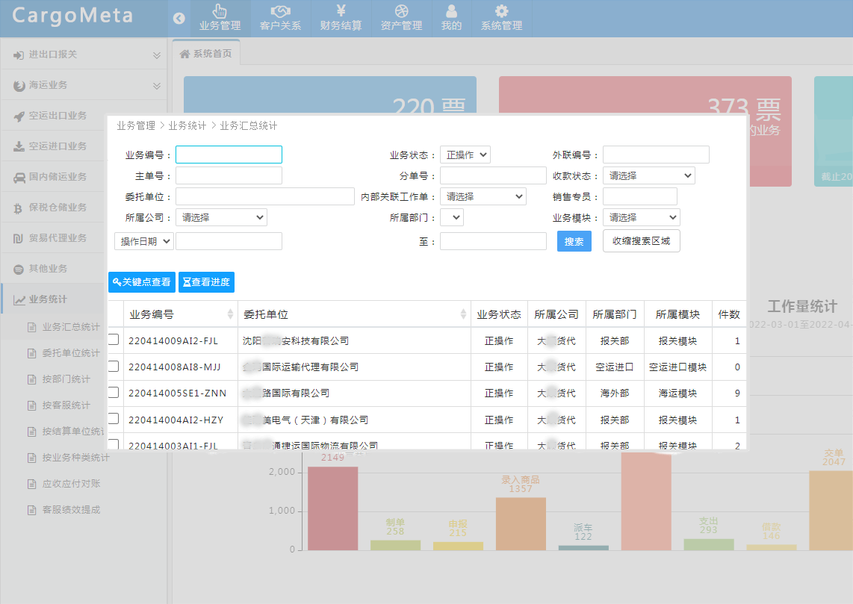Open the 业务状态 dropdown
This screenshot has width=853, height=604.
465,155
